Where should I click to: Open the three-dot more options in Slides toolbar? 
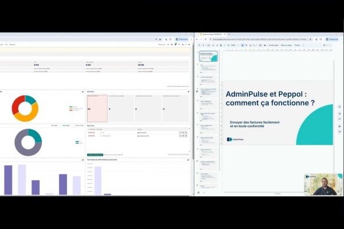tap(304, 45)
